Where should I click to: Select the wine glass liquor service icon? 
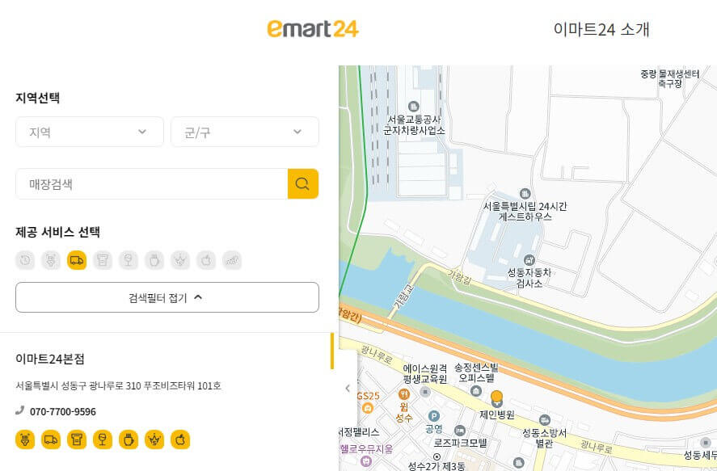click(129, 260)
